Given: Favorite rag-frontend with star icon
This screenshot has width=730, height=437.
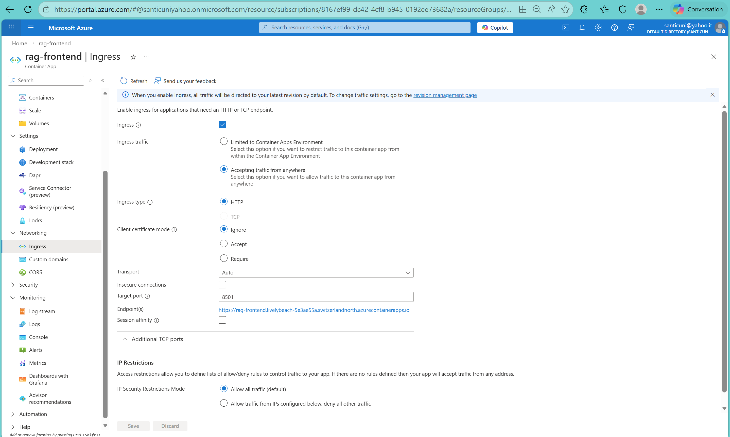Looking at the screenshot, I should tap(133, 57).
